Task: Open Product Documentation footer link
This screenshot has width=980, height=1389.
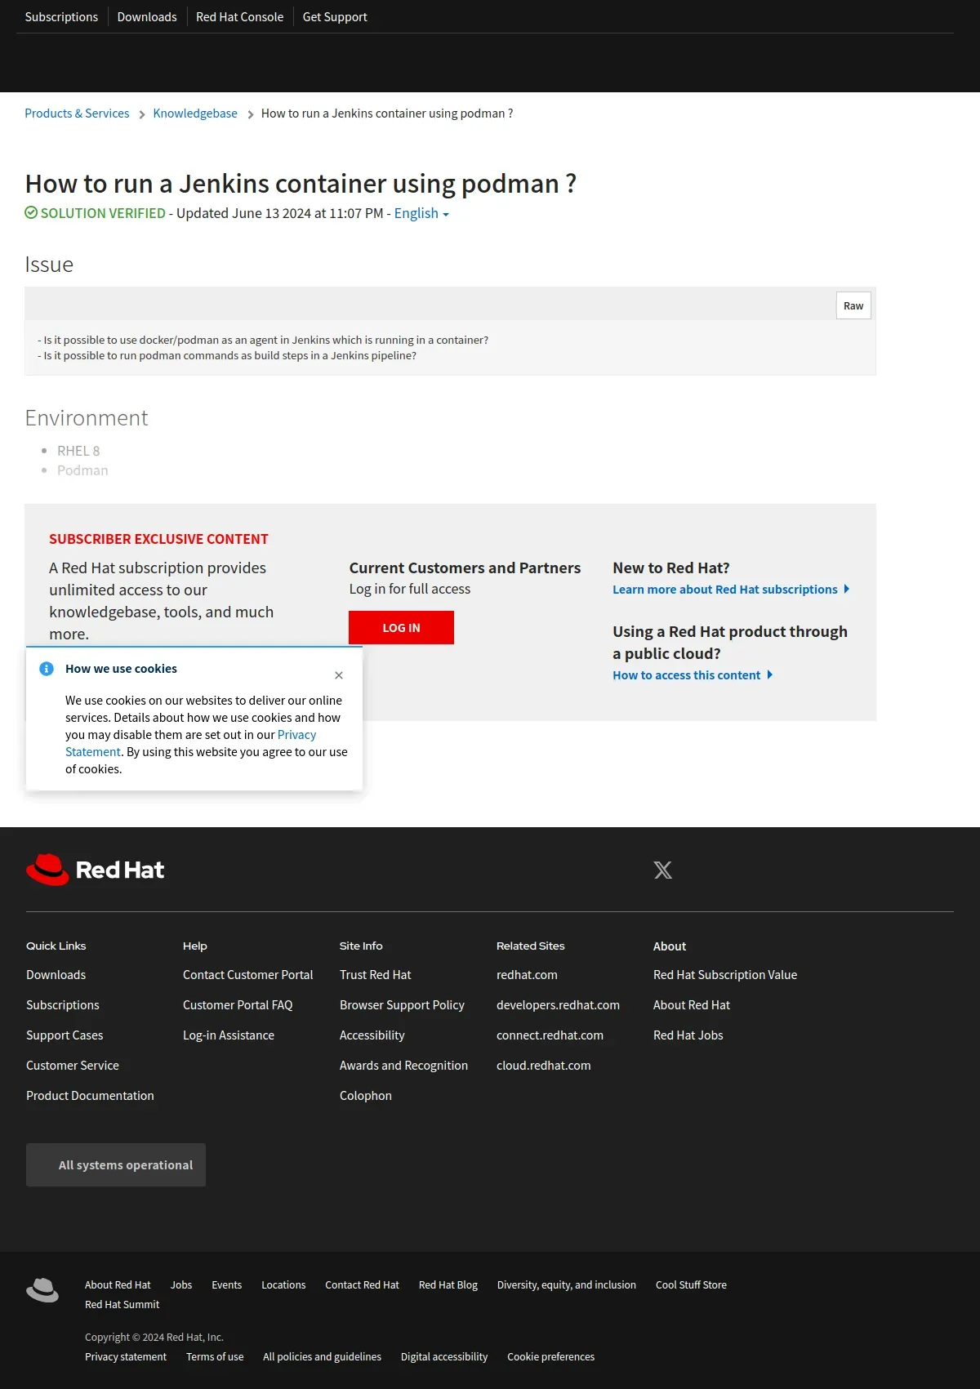Action: click(x=90, y=1096)
